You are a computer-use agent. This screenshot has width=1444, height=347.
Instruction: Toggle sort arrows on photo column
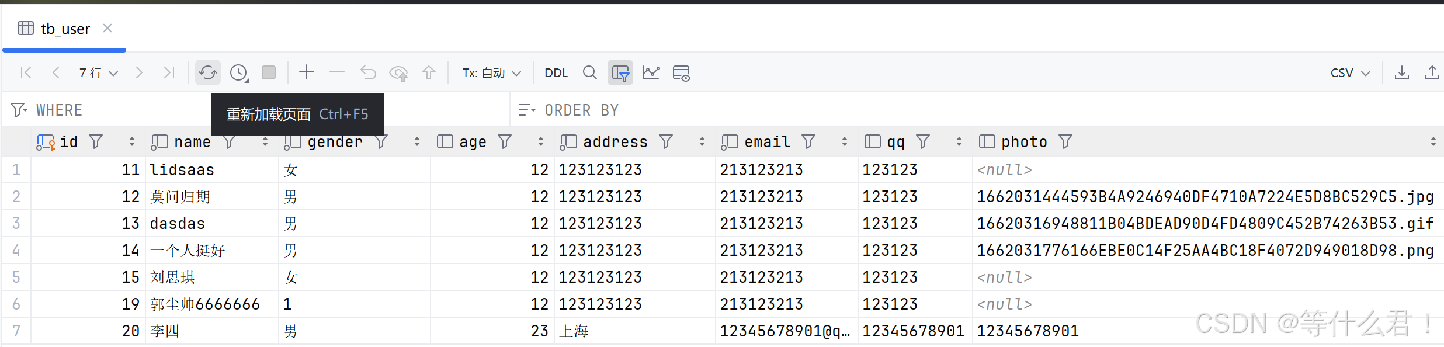tap(1433, 141)
